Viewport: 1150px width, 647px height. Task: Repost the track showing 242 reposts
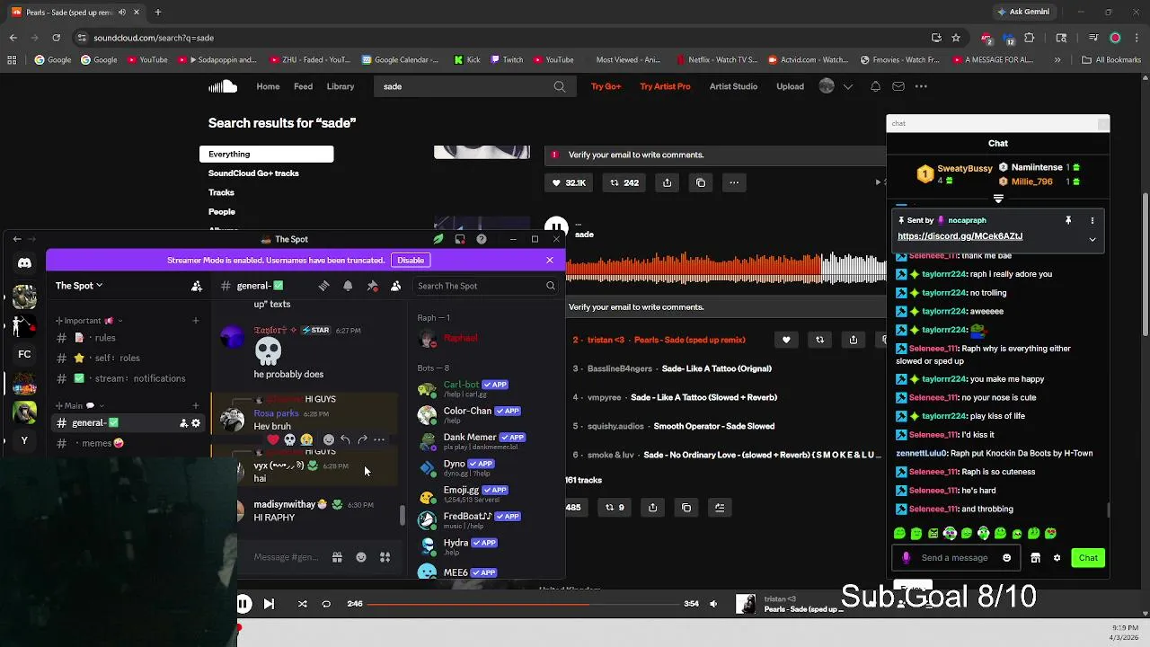[624, 182]
